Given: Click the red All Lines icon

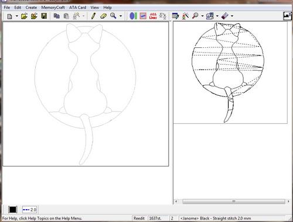Looking at the screenshot, I should tap(153, 16).
